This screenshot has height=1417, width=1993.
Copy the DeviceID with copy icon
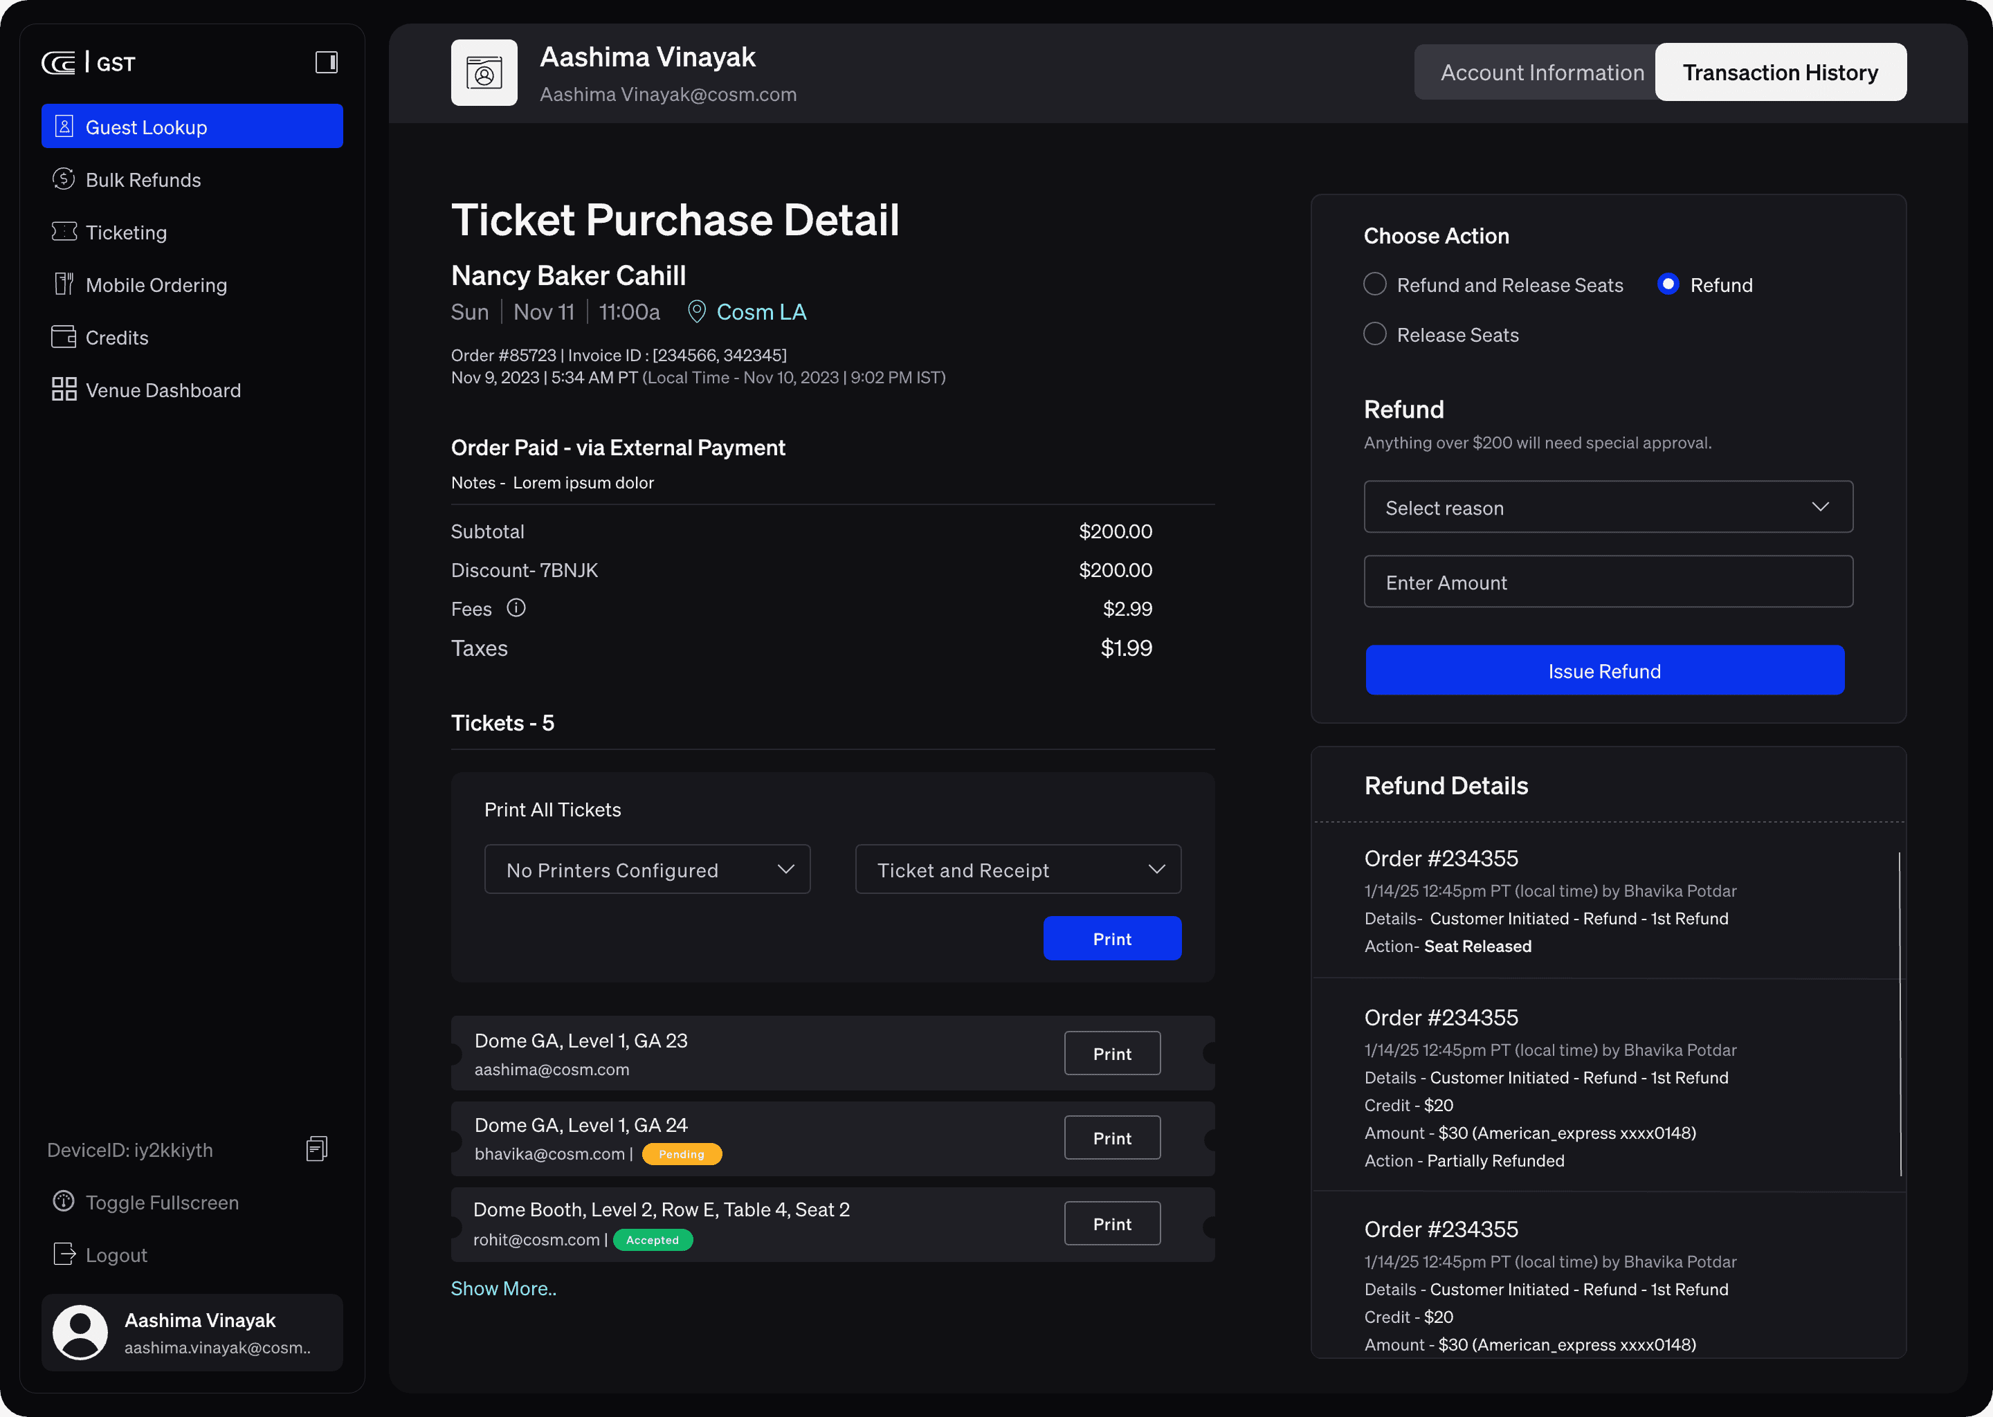pyautogui.click(x=317, y=1149)
